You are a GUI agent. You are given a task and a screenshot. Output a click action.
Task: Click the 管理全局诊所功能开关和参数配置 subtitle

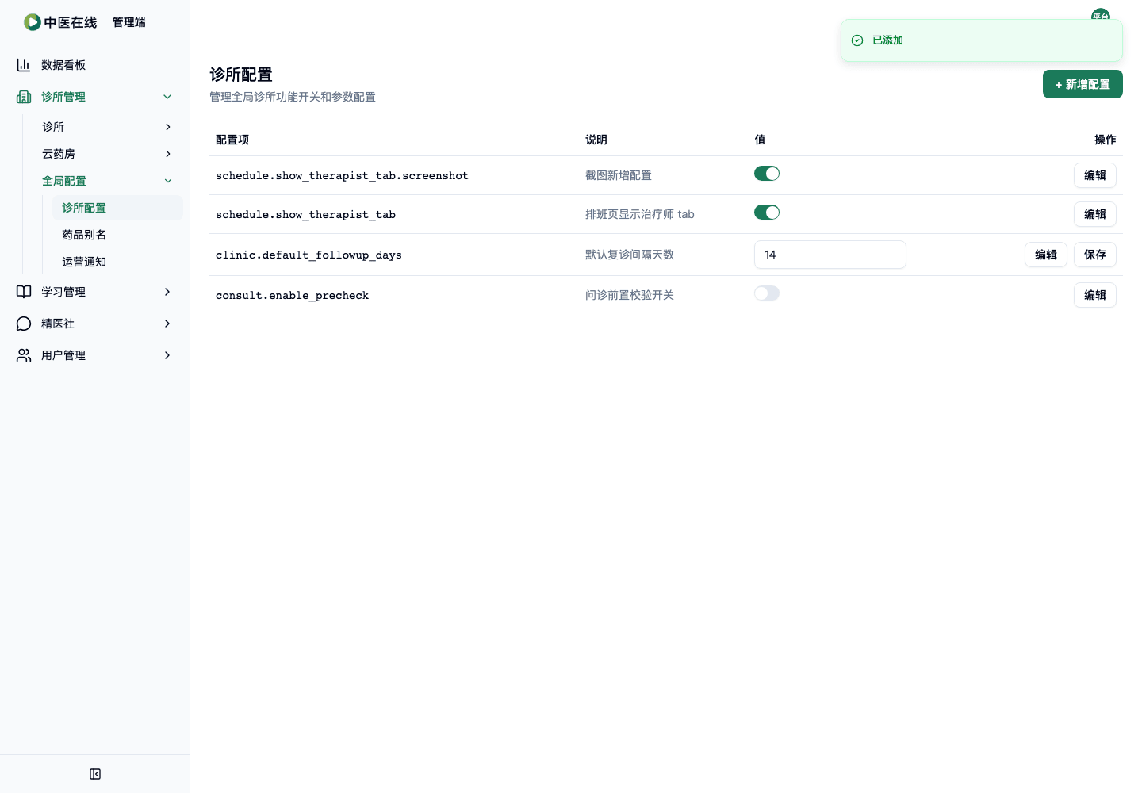pyautogui.click(x=293, y=97)
